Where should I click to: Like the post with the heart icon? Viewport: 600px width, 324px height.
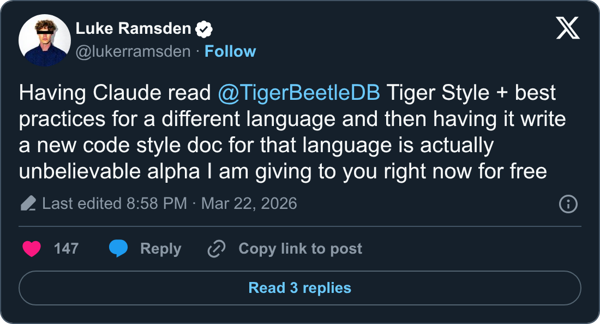coord(32,249)
